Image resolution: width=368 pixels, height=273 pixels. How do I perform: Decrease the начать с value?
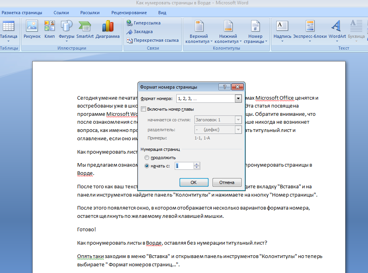click(197, 167)
